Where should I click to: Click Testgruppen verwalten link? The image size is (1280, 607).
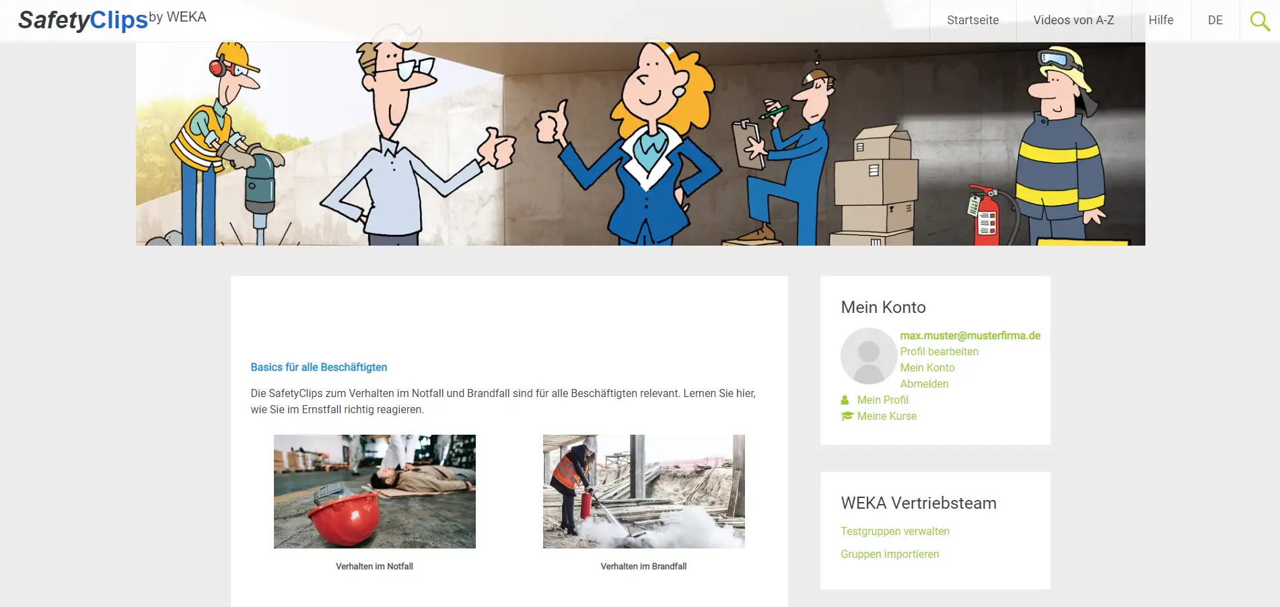pyautogui.click(x=895, y=531)
